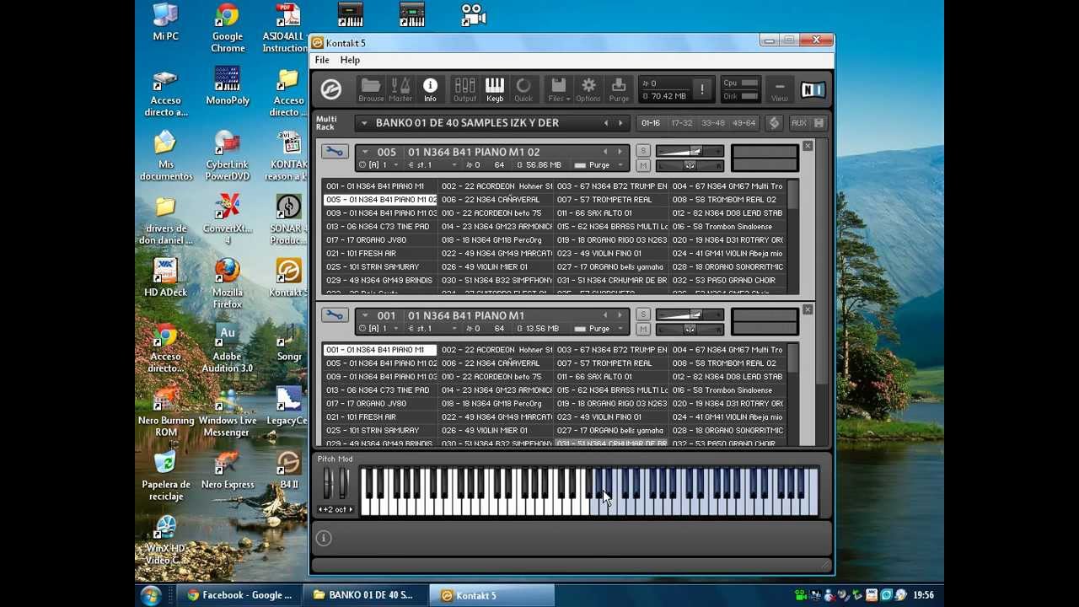Shift the keyboard octave up with right arrow
1079x607 pixels.
(x=350, y=510)
